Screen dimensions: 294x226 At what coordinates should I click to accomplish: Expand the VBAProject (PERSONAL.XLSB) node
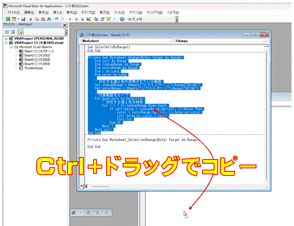(6, 39)
